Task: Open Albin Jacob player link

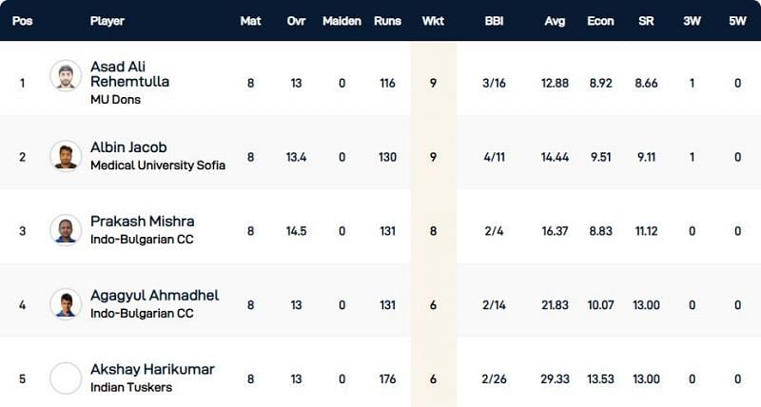Action: click(x=128, y=147)
